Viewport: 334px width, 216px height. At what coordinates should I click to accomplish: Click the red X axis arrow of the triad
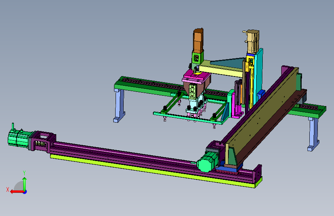point(17,192)
